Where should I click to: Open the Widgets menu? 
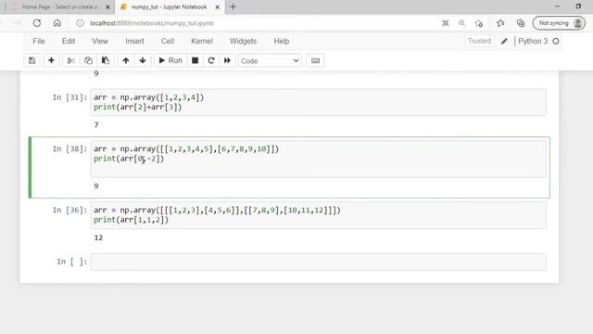243,41
